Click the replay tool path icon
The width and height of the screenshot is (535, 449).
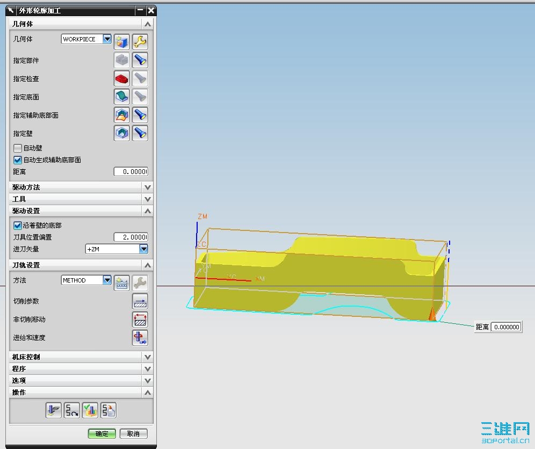[71, 410]
